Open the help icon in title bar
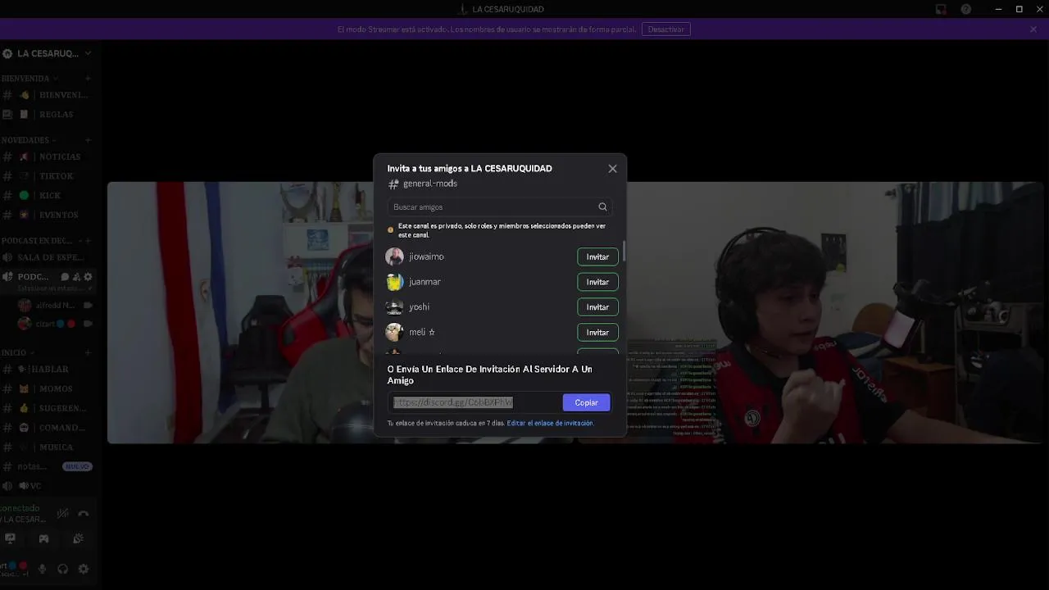1049x590 pixels. coord(966,9)
